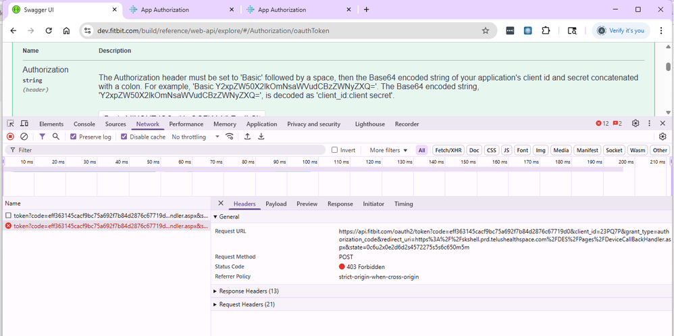Open DevTools settings gear
The image size is (674, 336).
[x=636, y=124]
